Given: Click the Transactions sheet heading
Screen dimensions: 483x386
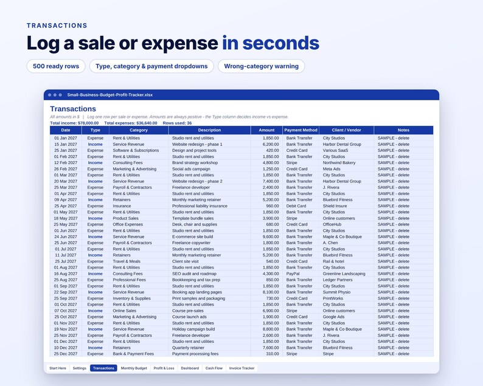Looking at the screenshot, I should [73, 109].
